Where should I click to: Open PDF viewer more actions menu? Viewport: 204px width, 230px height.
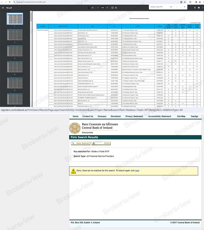pos(203,8)
